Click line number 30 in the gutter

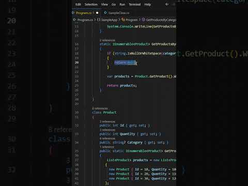coord(76,113)
